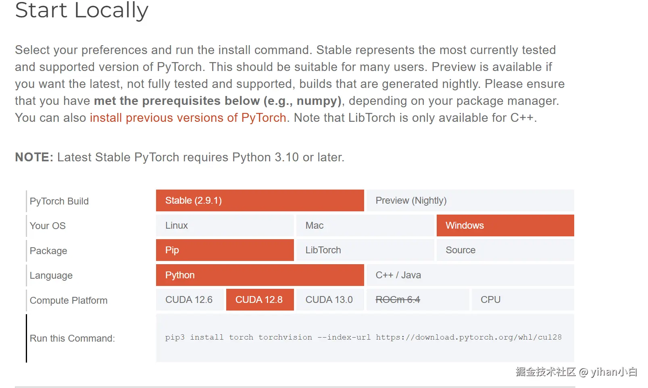This screenshot has height=388, width=648.
Task: Click the Compute Platform row label
Action: coord(69,300)
